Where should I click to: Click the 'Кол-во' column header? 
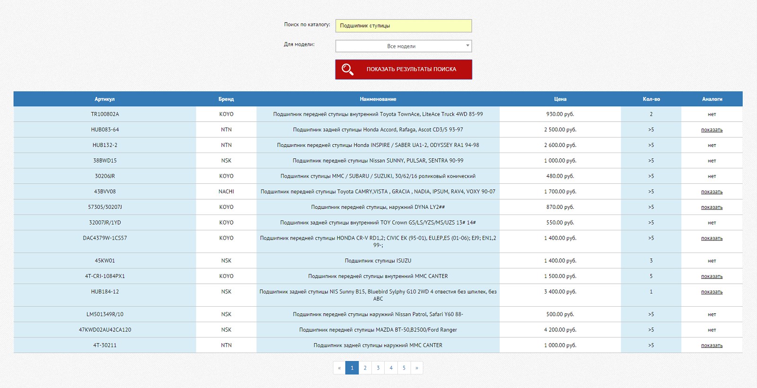651,99
